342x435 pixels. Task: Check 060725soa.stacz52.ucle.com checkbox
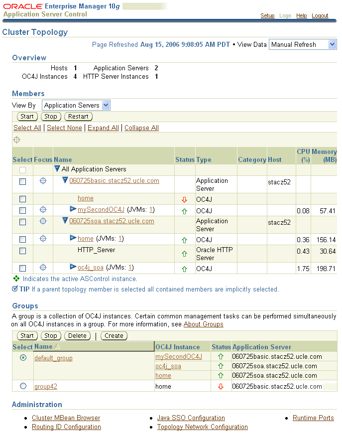point(23,222)
